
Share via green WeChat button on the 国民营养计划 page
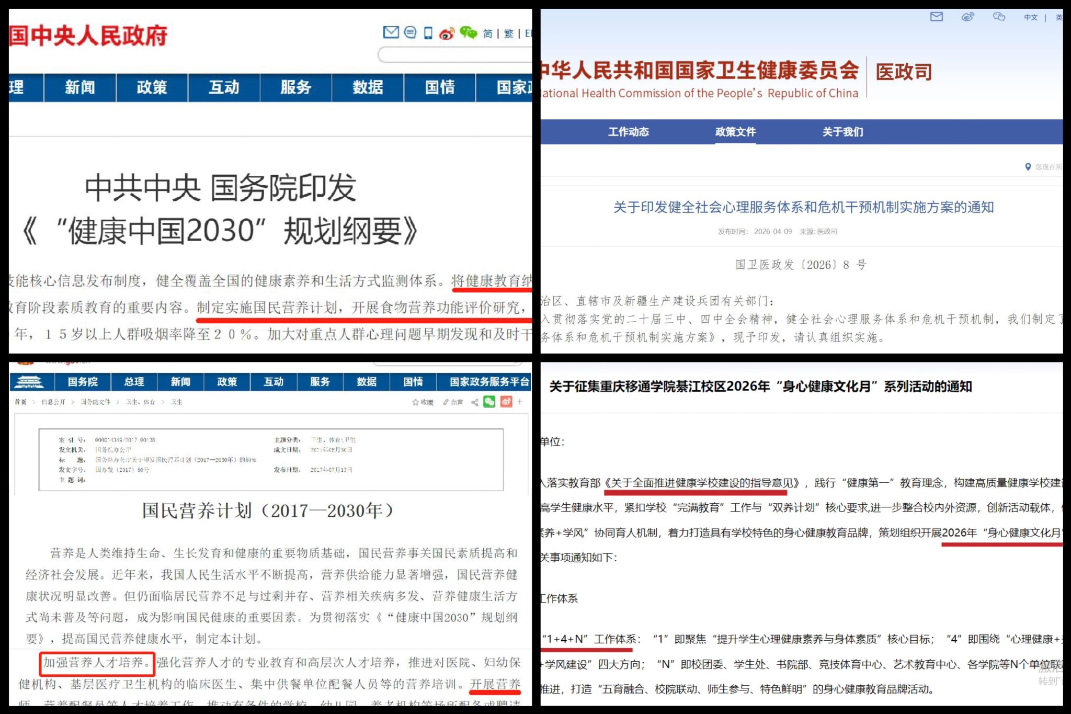click(x=489, y=402)
